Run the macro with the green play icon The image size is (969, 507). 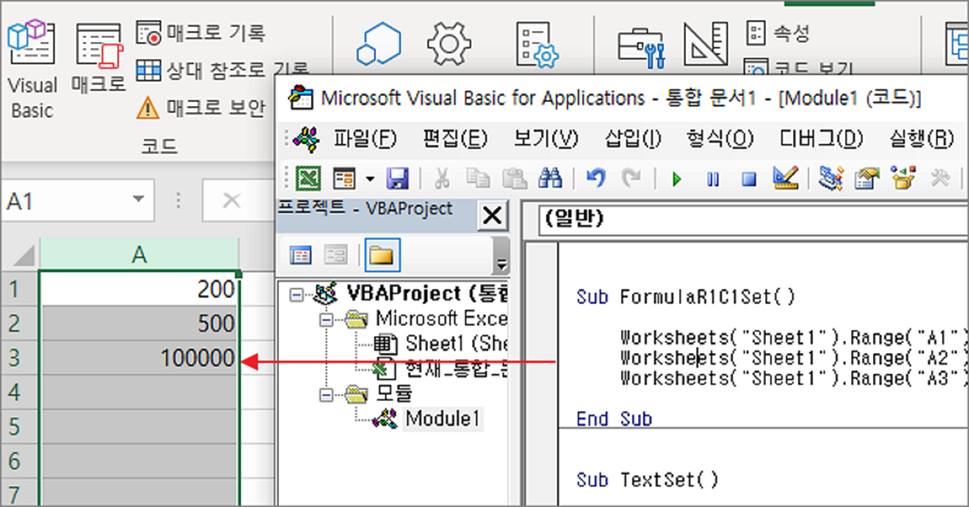coord(677,180)
